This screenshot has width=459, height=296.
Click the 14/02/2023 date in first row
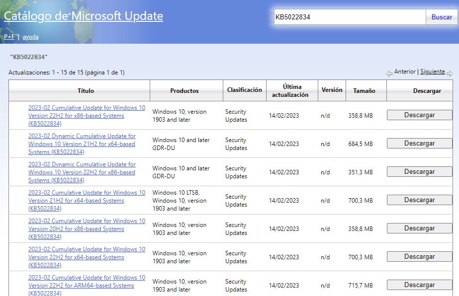(x=284, y=116)
